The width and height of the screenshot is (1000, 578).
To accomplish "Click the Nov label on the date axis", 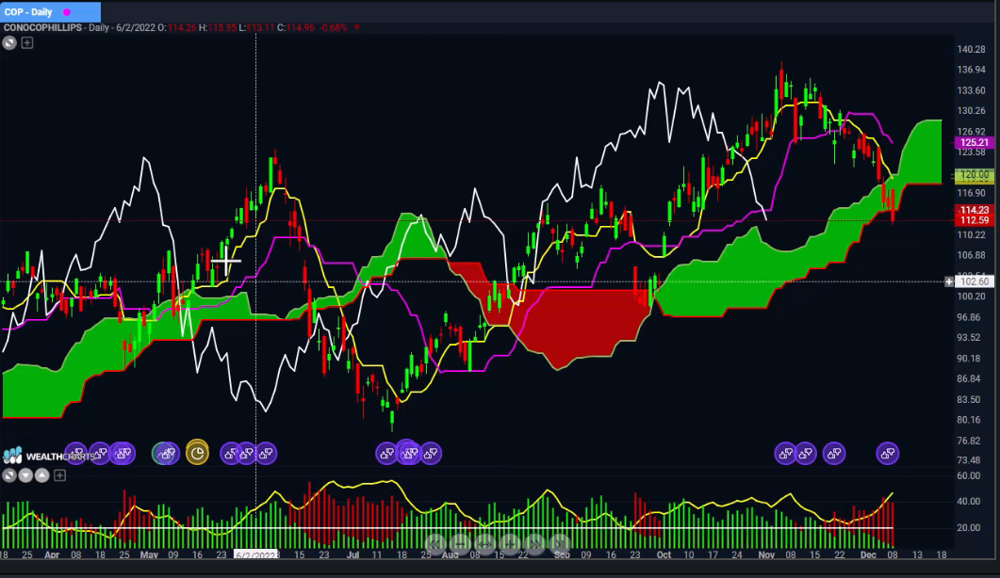I will point(766,555).
